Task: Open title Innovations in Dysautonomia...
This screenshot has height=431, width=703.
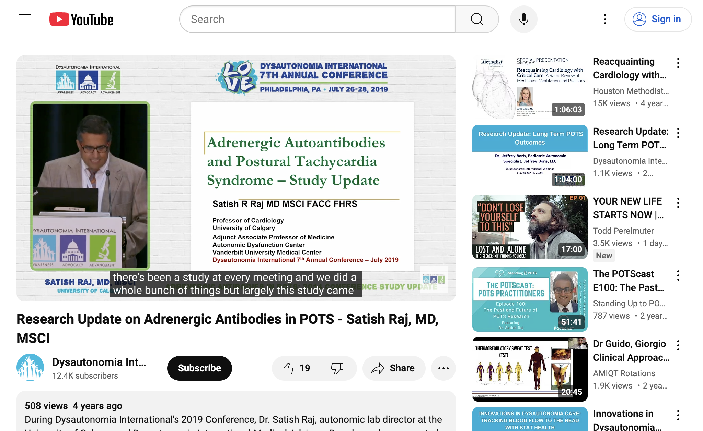Action: (627, 420)
